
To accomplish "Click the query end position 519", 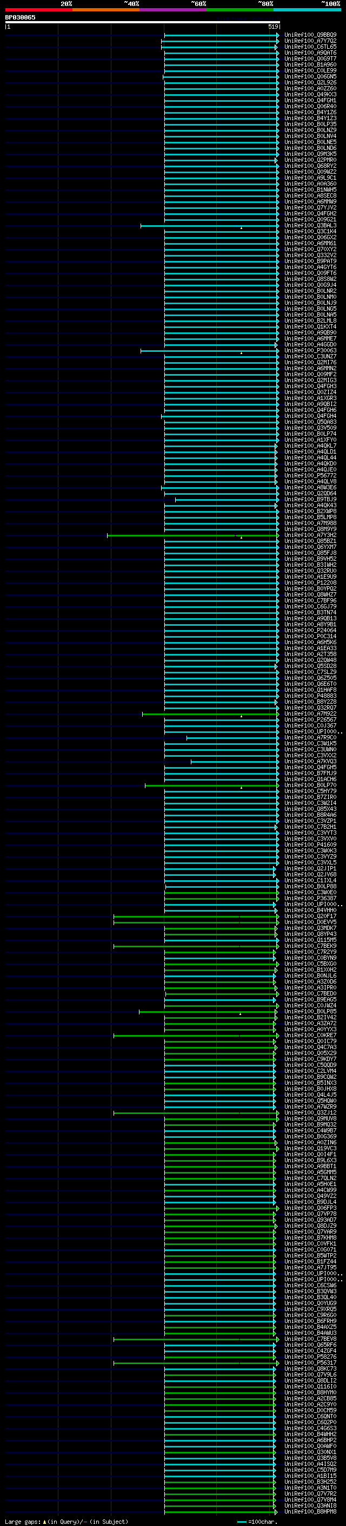I will point(272,27).
